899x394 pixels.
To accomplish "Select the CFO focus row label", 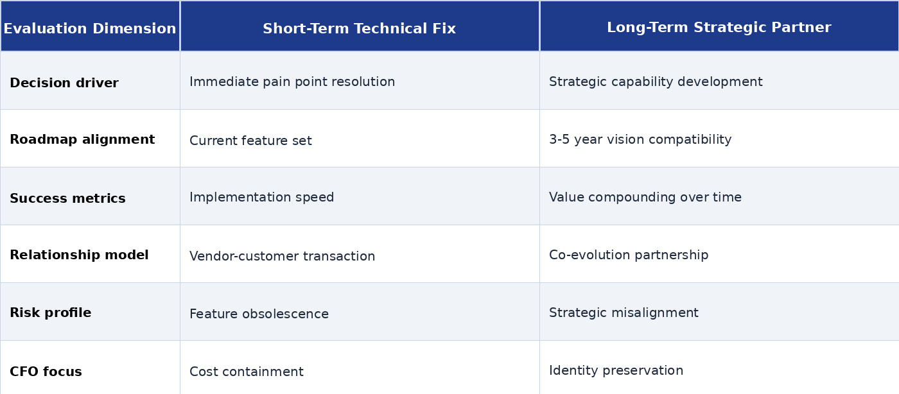I will point(46,372).
